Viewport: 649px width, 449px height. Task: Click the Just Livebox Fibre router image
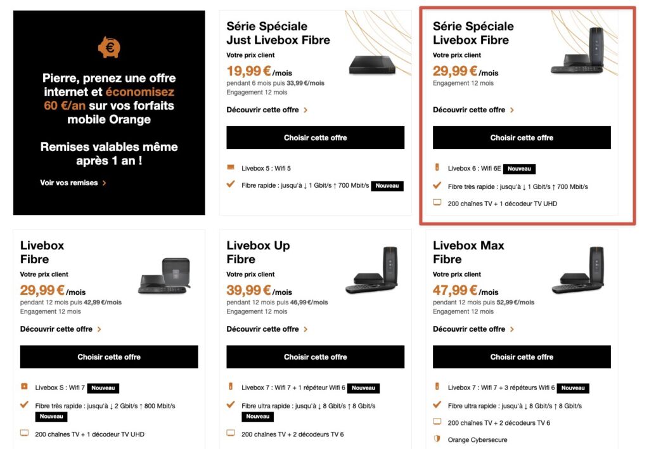373,65
